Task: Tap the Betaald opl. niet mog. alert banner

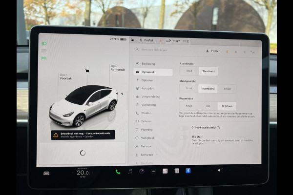Action: pyautogui.click(x=83, y=135)
